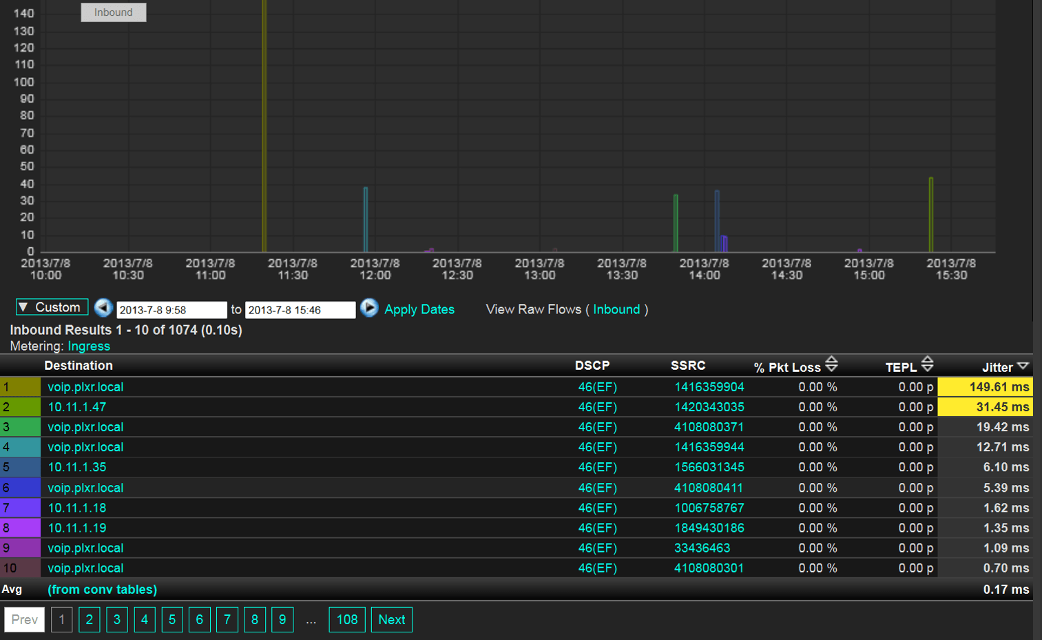Click SSRC 1006758767
The height and width of the screenshot is (640, 1042).
[709, 508]
